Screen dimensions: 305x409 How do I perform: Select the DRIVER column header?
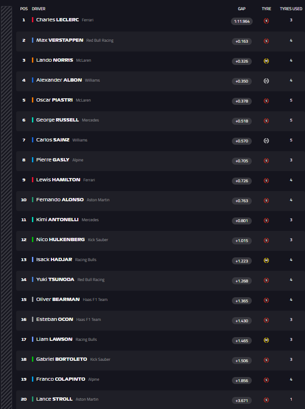click(x=38, y=9)
